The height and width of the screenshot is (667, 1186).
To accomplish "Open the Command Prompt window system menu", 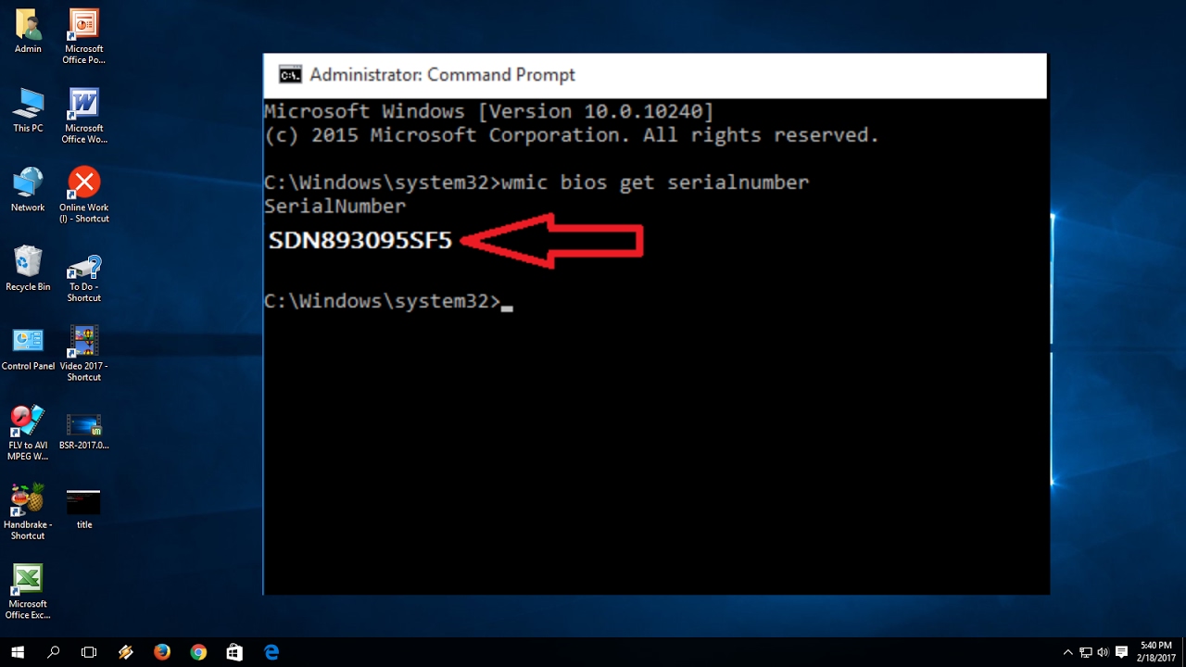I will tap(289, 74).
